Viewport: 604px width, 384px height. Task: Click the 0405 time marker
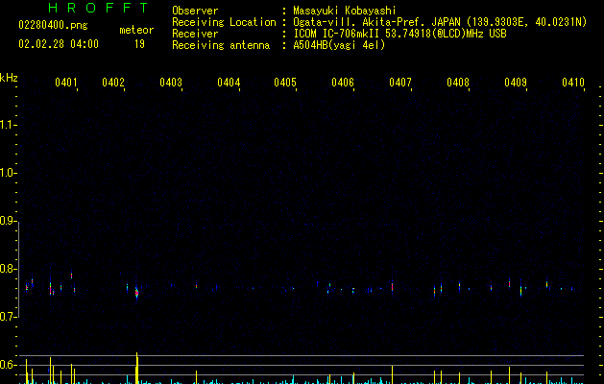coord(285,83)
